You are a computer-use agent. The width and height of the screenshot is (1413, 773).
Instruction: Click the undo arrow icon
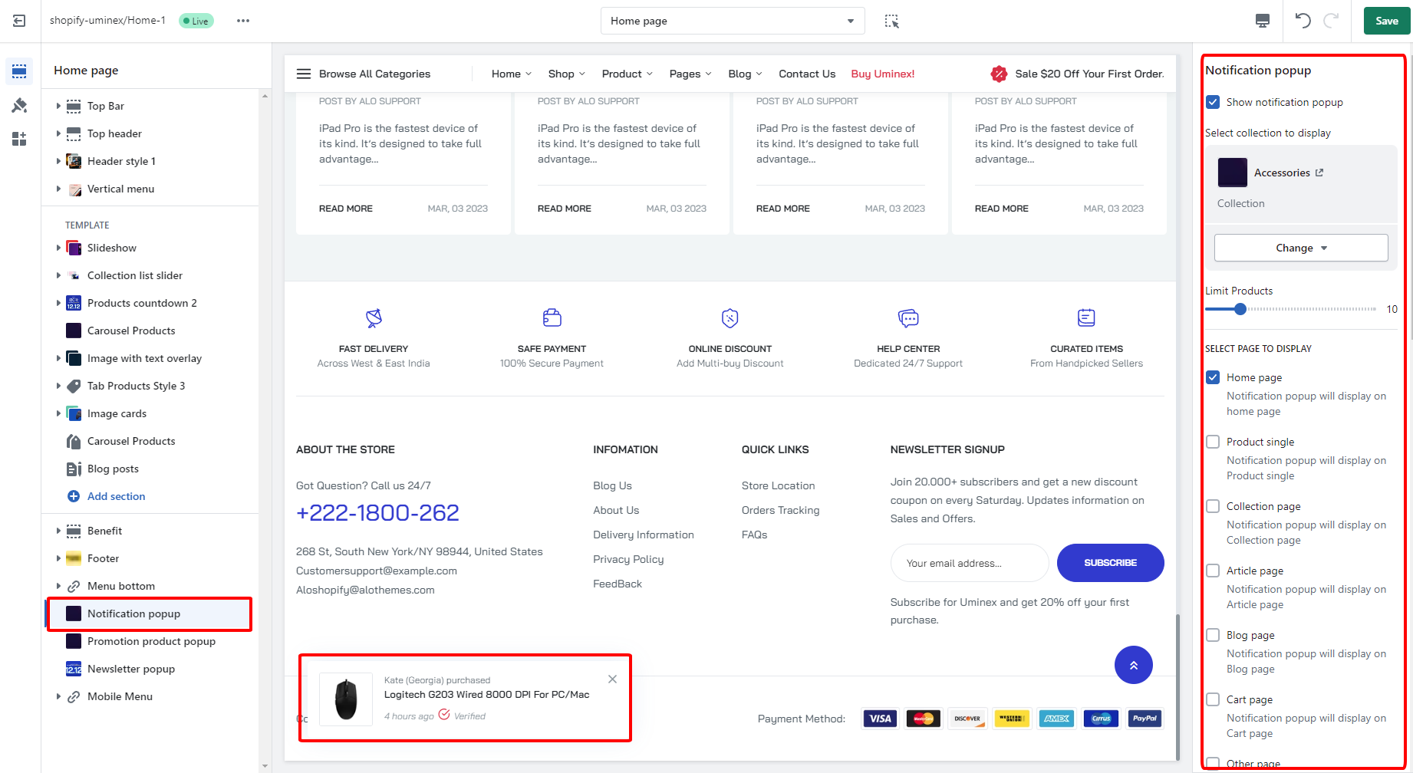pyautogui.click(x=1303, y=21)
